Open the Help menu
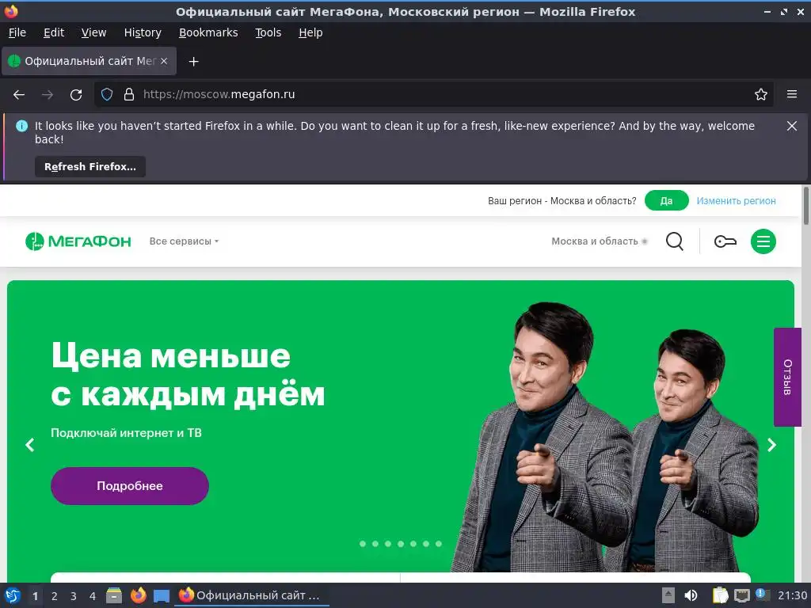811x608 pixels. click(310, 32)
